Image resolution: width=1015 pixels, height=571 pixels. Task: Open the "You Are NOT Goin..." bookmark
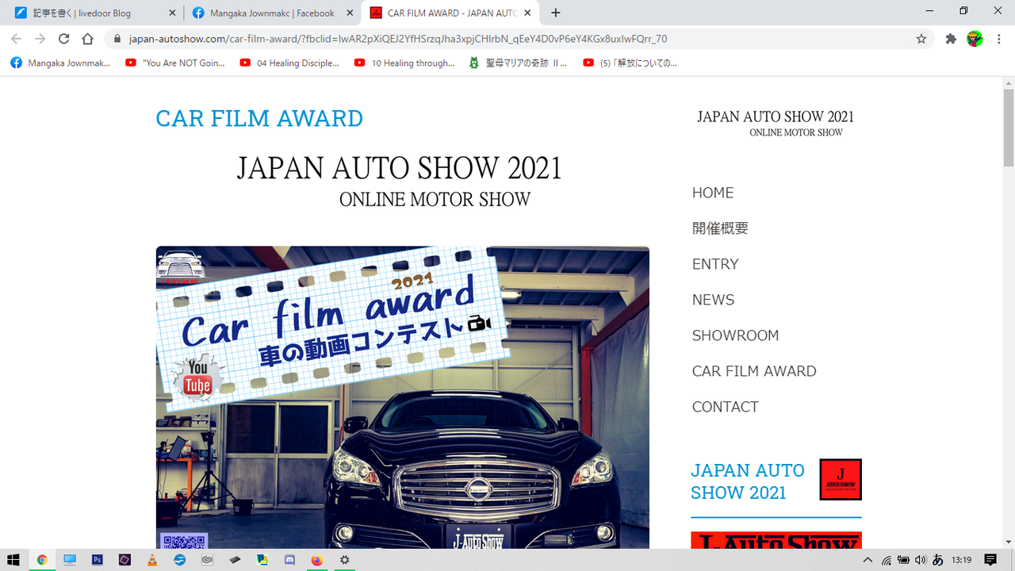(175, 63)
